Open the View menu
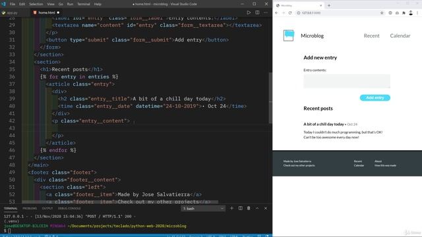Image resolution: width=422 pixels, height=237 pixels. pyautogui.click(x=51, y=4)
